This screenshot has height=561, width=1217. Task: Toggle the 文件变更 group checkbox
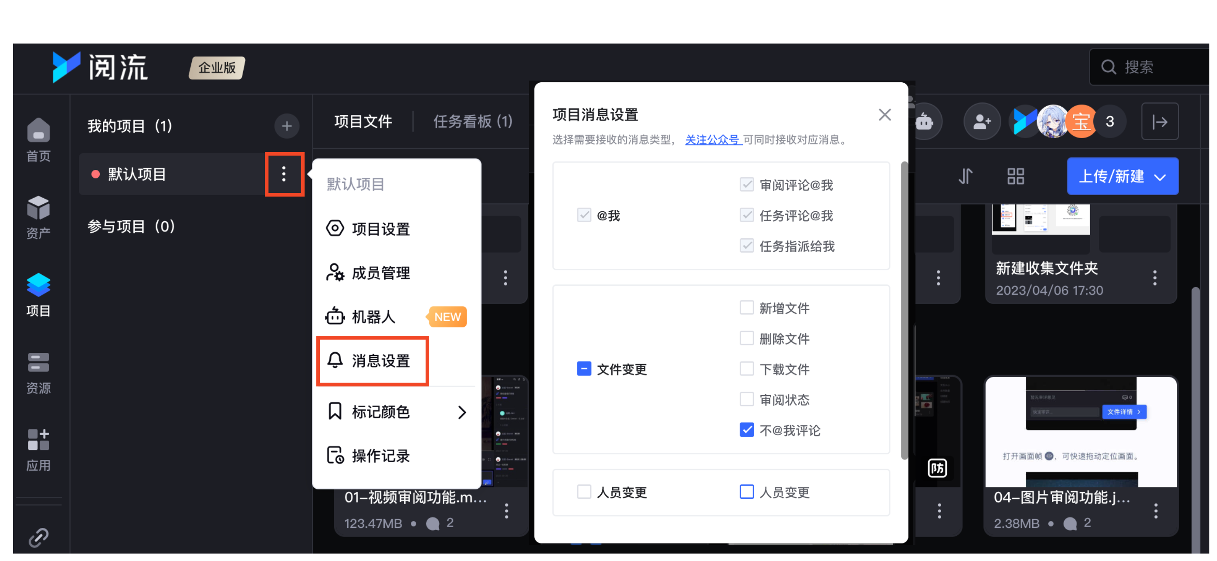pyautogui.click(x=584, y=369)
